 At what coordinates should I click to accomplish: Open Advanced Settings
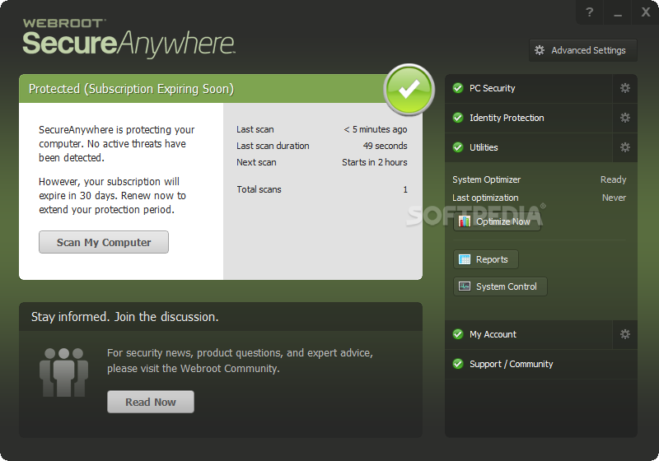point(583,50)
